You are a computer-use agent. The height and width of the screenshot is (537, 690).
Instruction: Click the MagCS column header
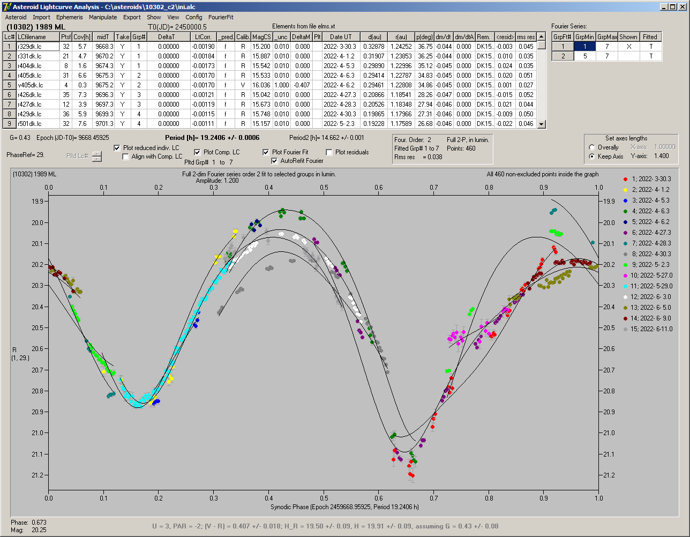[261, 37]
